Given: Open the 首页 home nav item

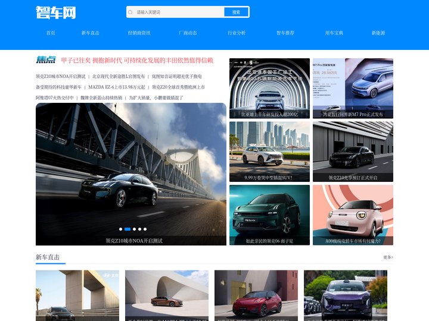Looking at the screenshot, I should 51,33.
